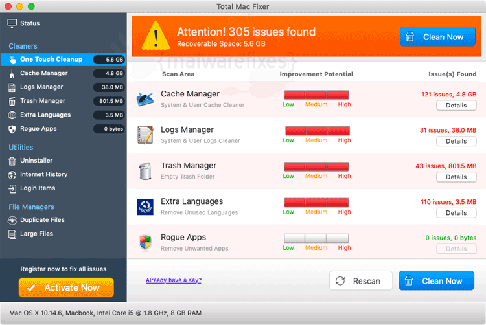486x325 pixels.
Task: Select One Touch Cleanup in sidebar
Action: [x=64, y=59]
